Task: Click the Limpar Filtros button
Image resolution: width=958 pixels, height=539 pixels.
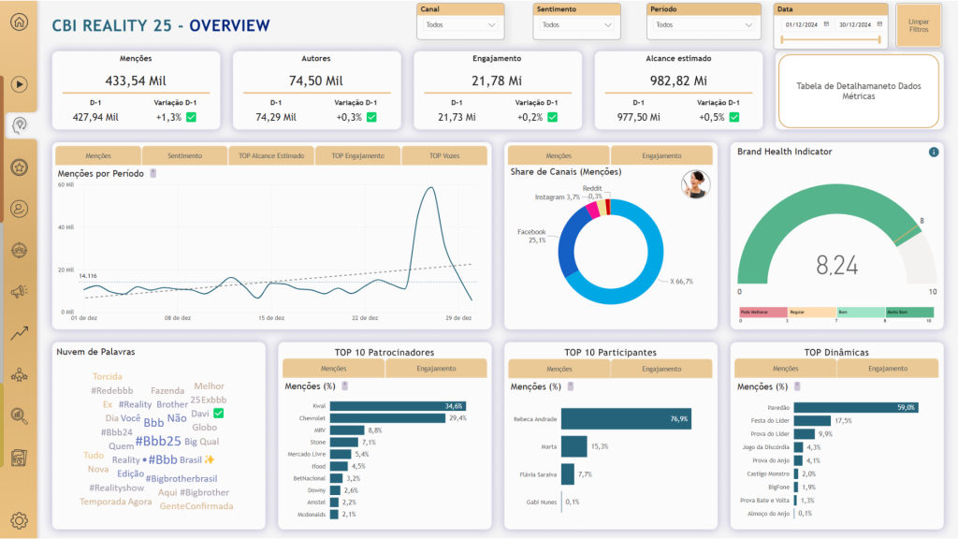Action: [x=919, y=25]
